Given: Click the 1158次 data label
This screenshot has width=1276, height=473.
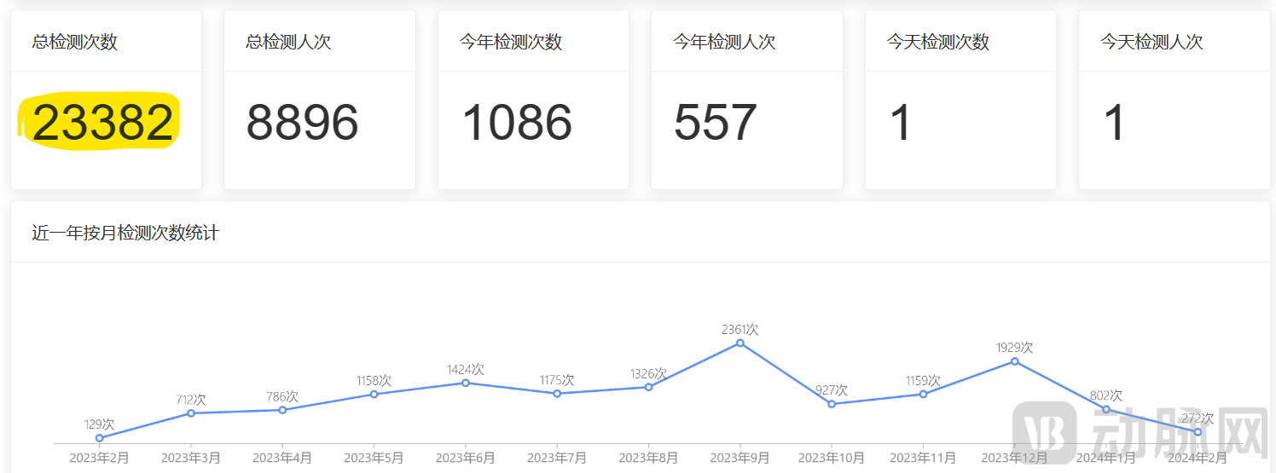Looking at the screenshot, I should [x=374, y=380].
